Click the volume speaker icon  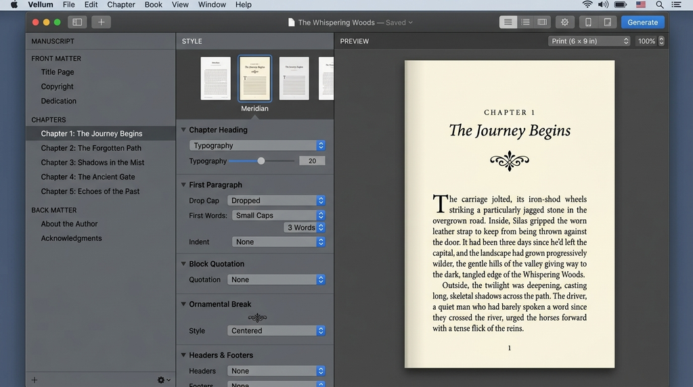click(603, 5)
